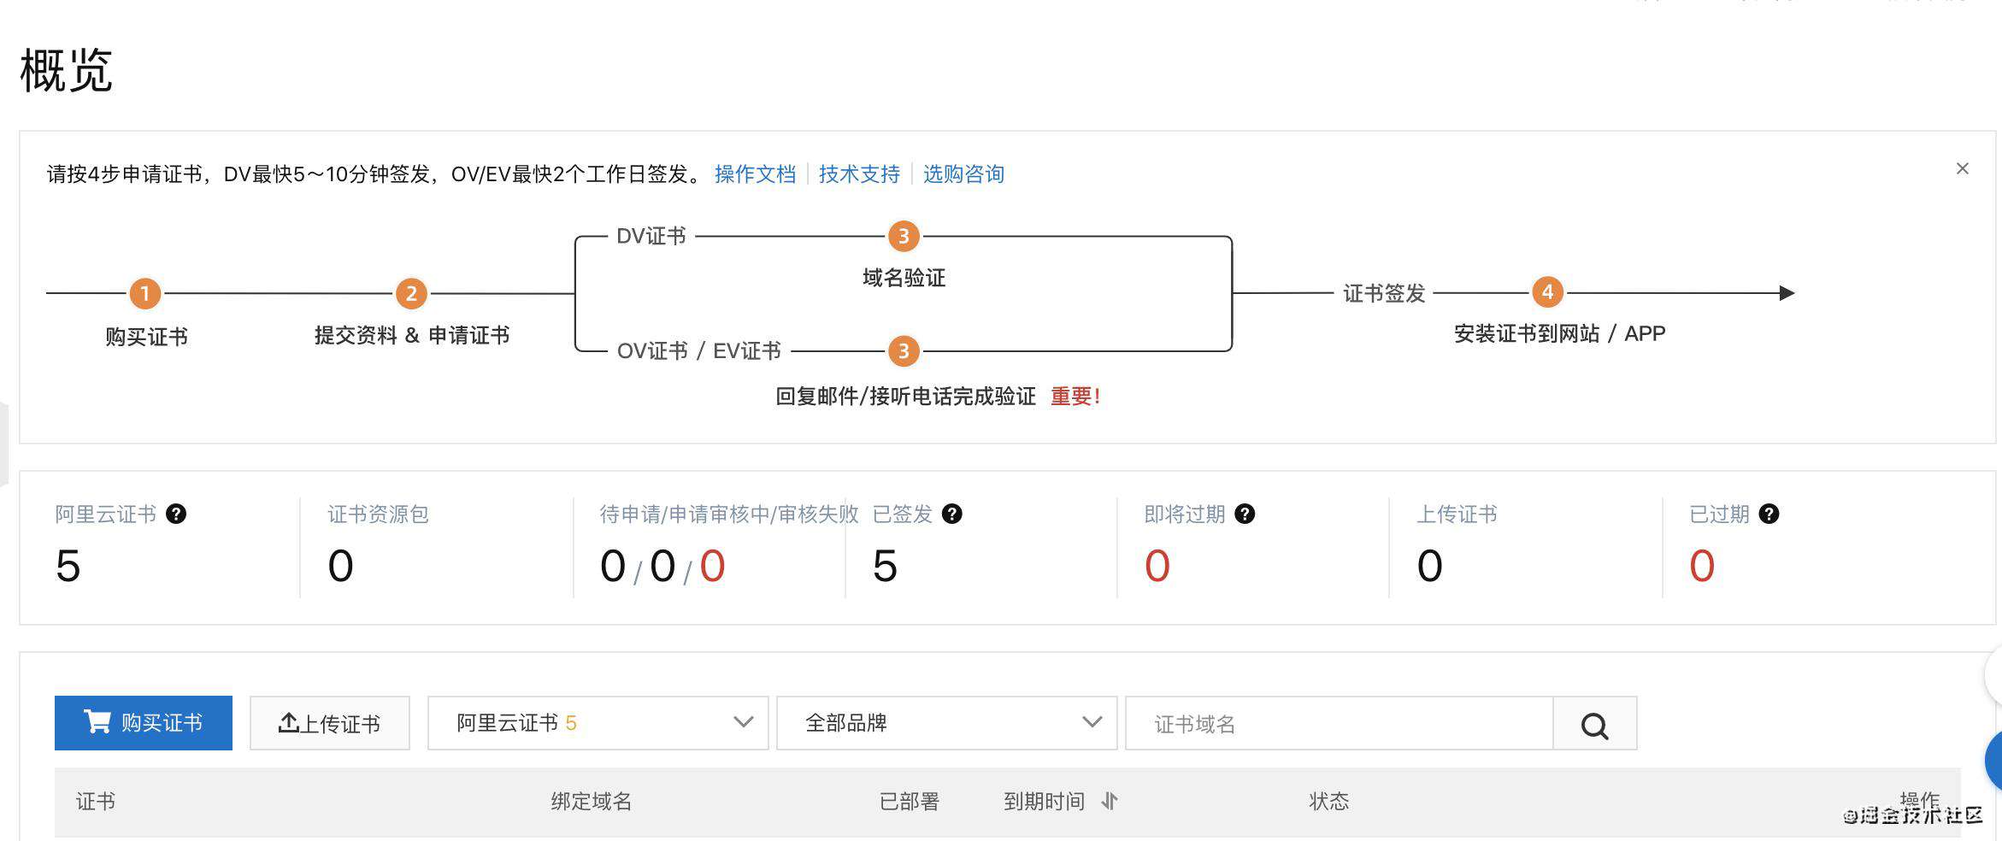Viewport: 2002px width, 841px height.
Task: Click help icon next to 已过期
Action: point(1769,514)
